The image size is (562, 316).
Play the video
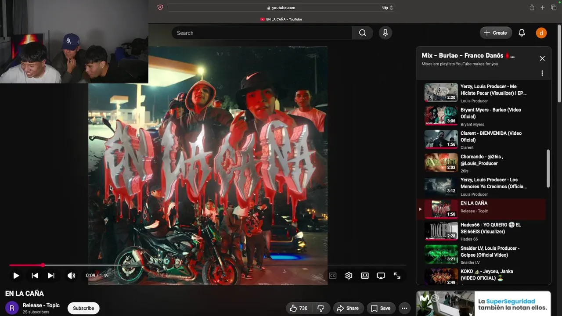[16, 276]
